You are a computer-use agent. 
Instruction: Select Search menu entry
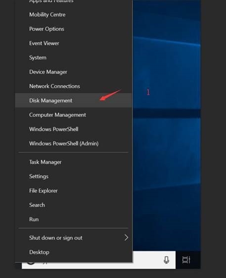pos(74,205)
